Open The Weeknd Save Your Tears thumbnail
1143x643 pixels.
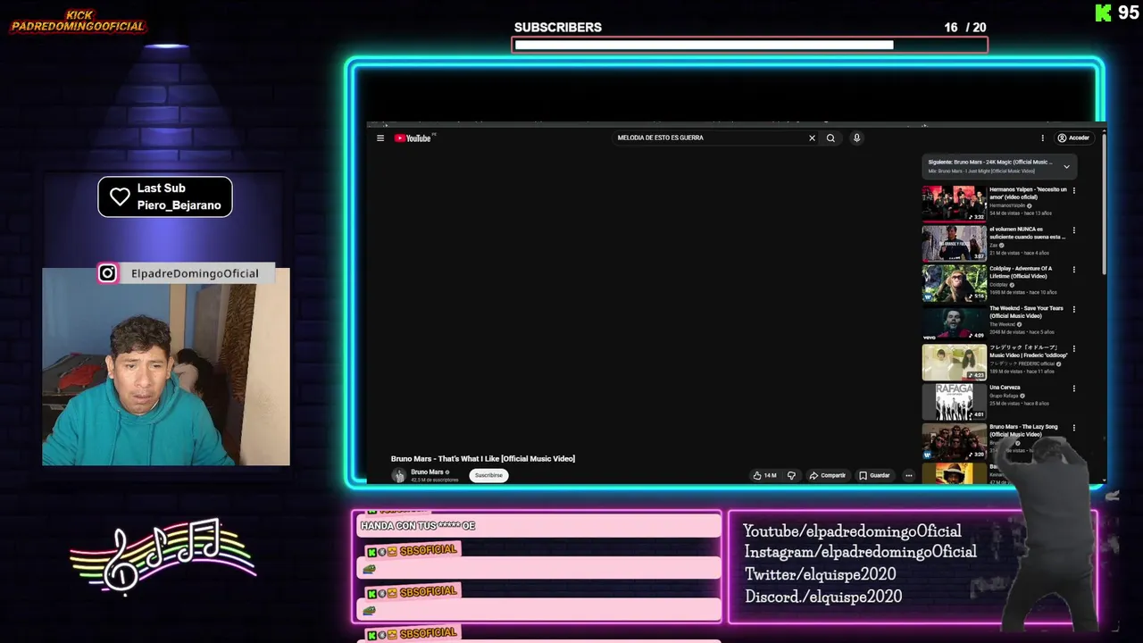pyautogui.click(x=954, y=321)
